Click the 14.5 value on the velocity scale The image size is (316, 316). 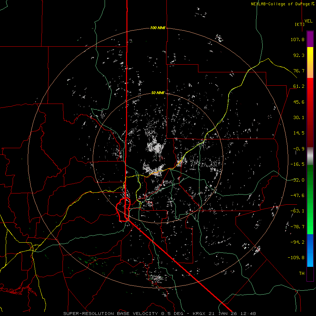pos(299,133)
